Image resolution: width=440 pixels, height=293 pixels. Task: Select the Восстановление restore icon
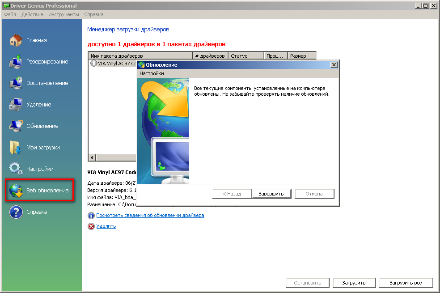coord(16,83)
